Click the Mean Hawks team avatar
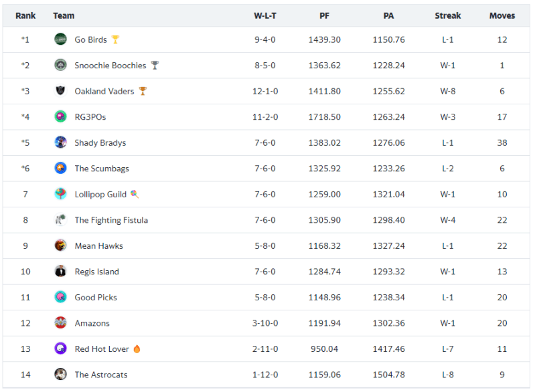 [x=61, y=246]
